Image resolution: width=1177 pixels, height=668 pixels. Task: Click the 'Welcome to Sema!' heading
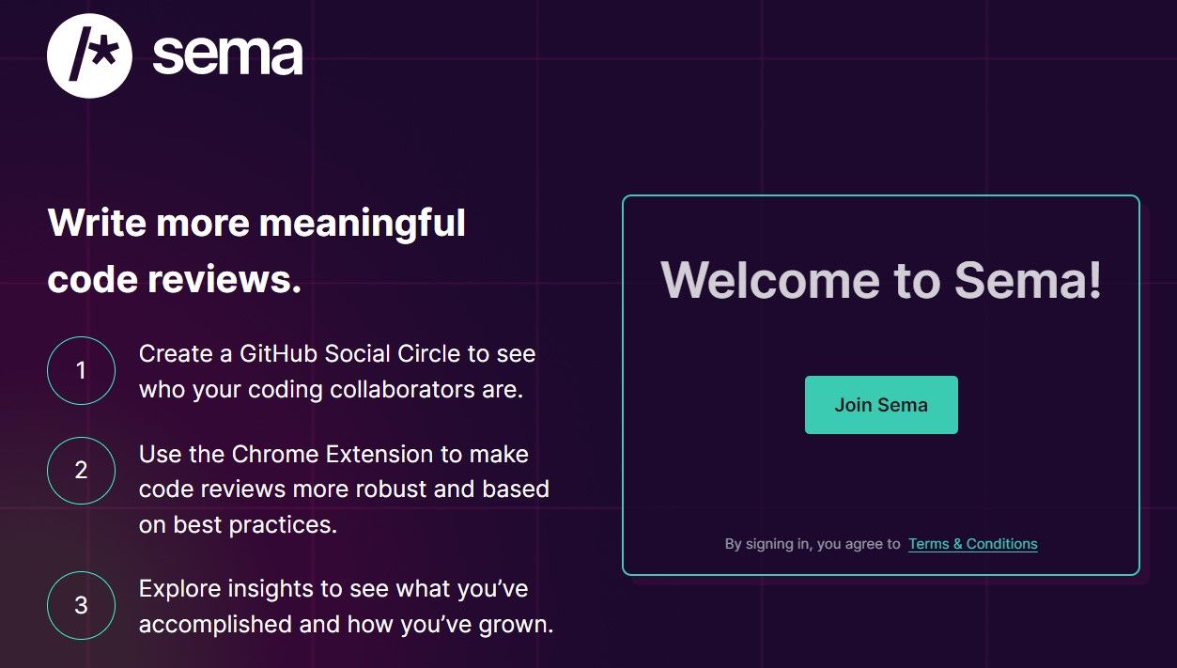click(x=880, y=280)
